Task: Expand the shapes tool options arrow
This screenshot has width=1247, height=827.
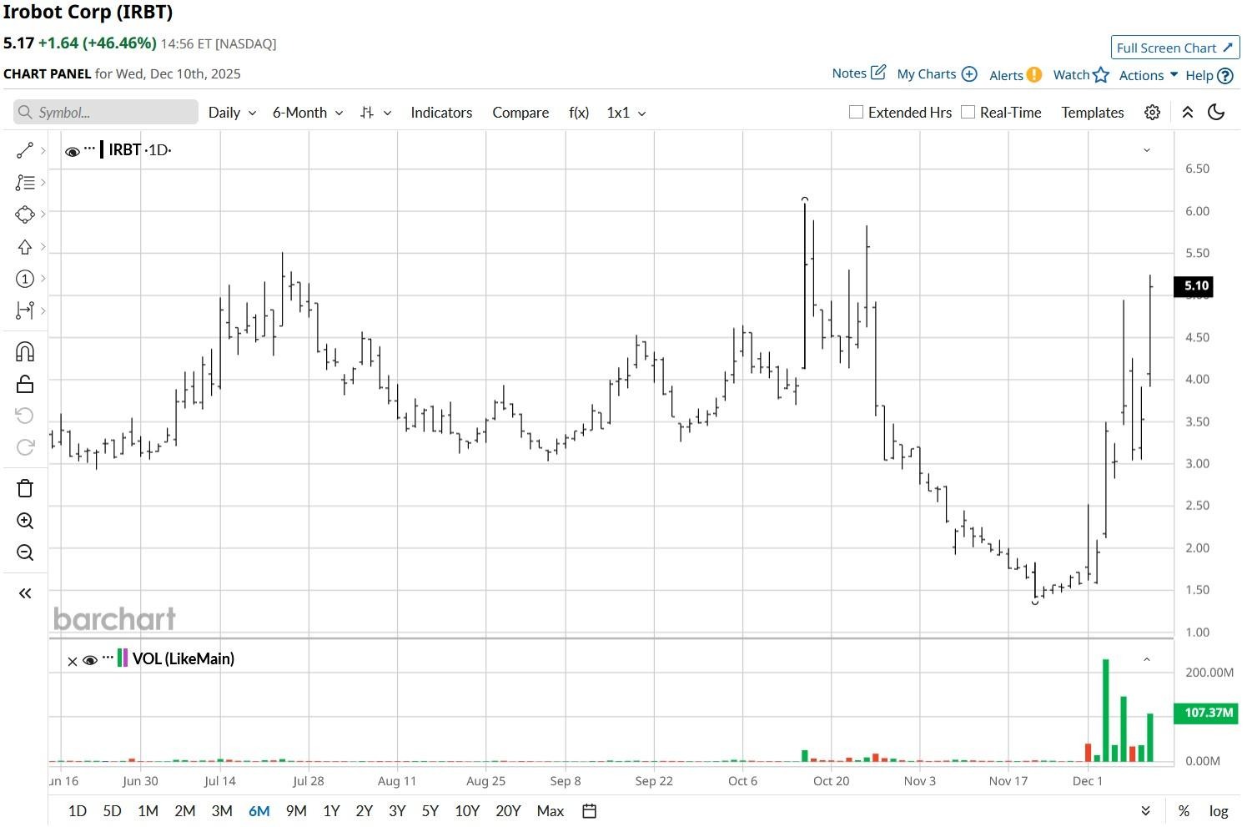Action: point(43,214)
